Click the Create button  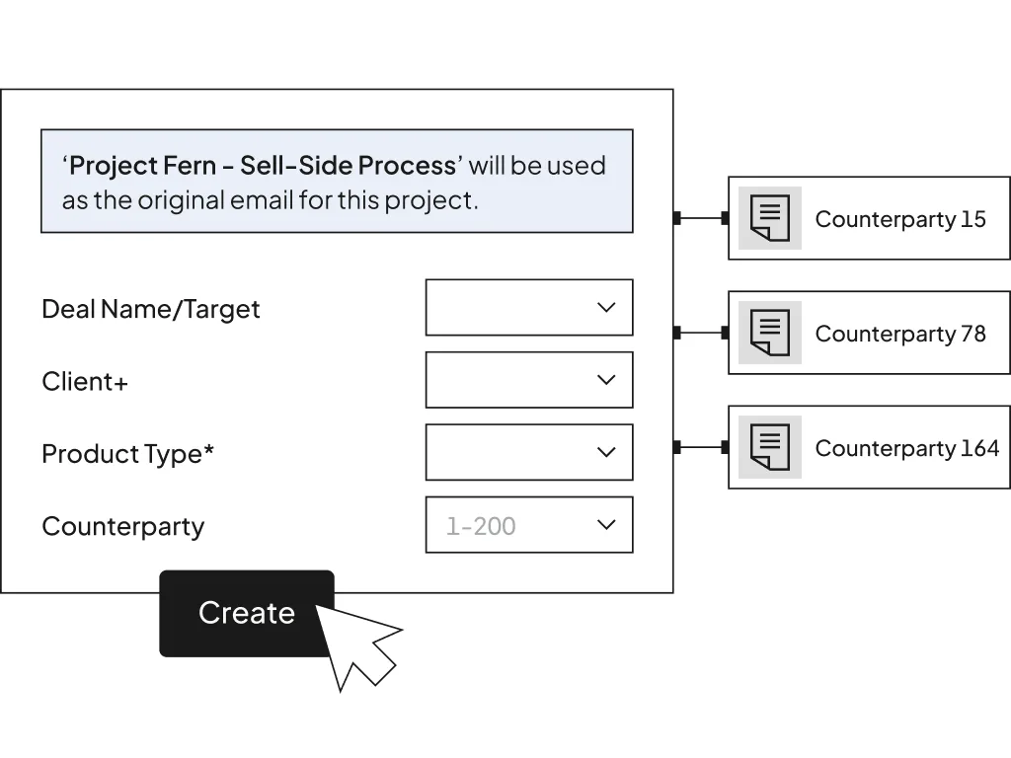pos(247,613)
